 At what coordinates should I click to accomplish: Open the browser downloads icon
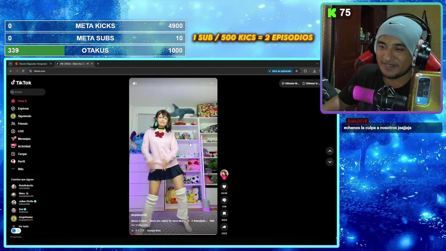pyautogui.click(x=314, y=71)
